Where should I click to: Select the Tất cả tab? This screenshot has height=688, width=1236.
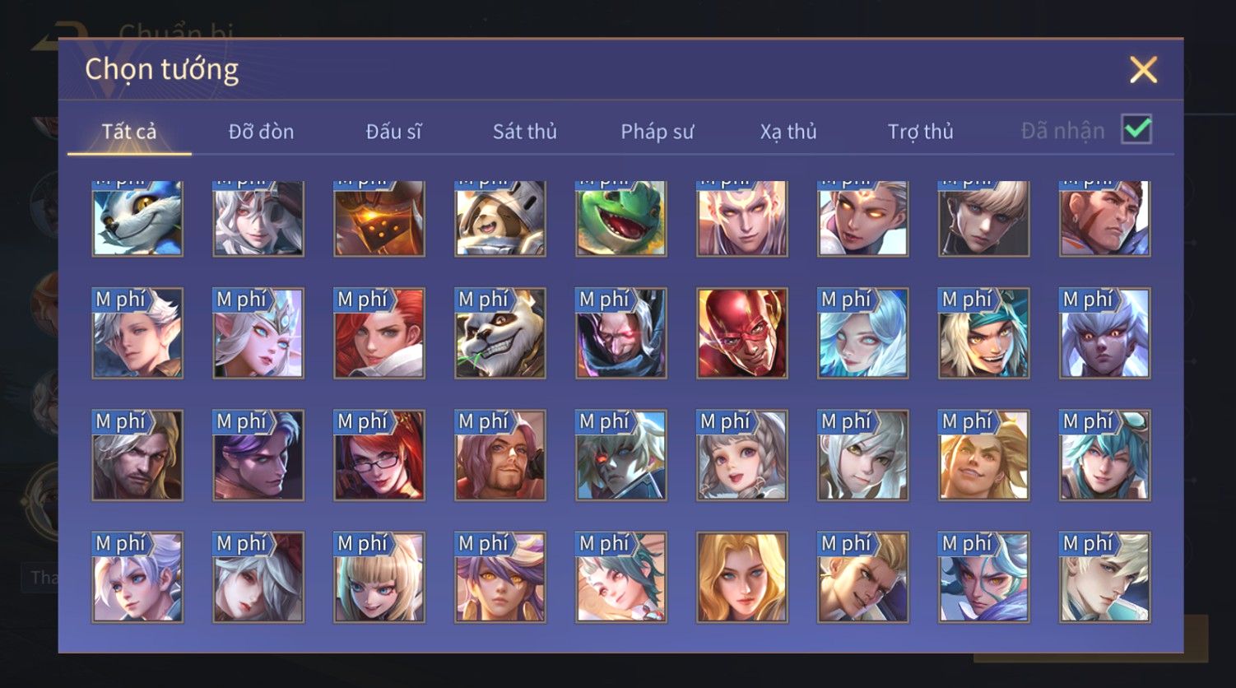129,131
